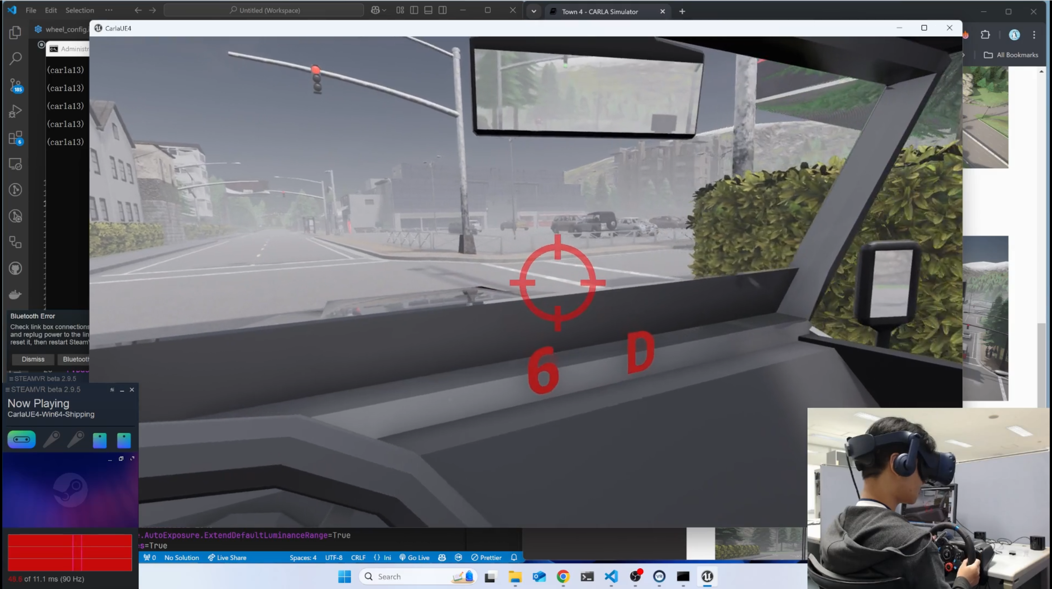Click the SteamVR headset status icon
The height and width of the screenshot is (589, 1052).
(x=21, y=439)
